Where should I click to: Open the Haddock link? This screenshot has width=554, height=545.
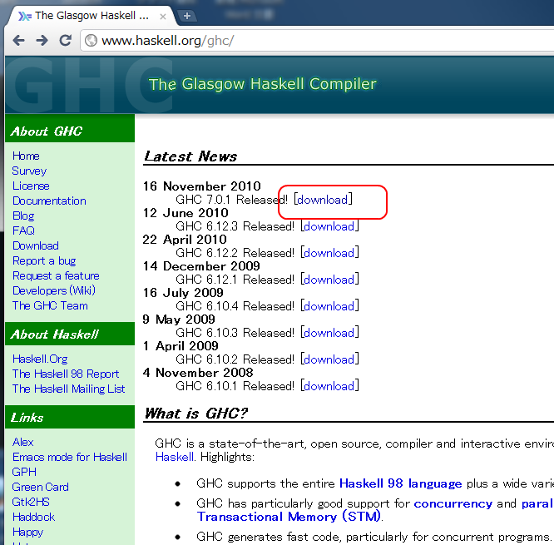(x=33, y=517)
